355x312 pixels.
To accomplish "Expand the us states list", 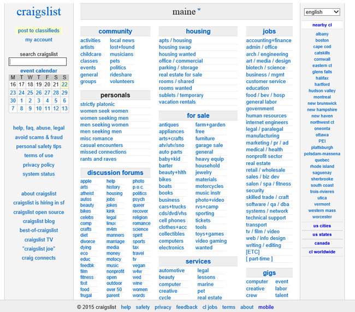I will point(322,234).
